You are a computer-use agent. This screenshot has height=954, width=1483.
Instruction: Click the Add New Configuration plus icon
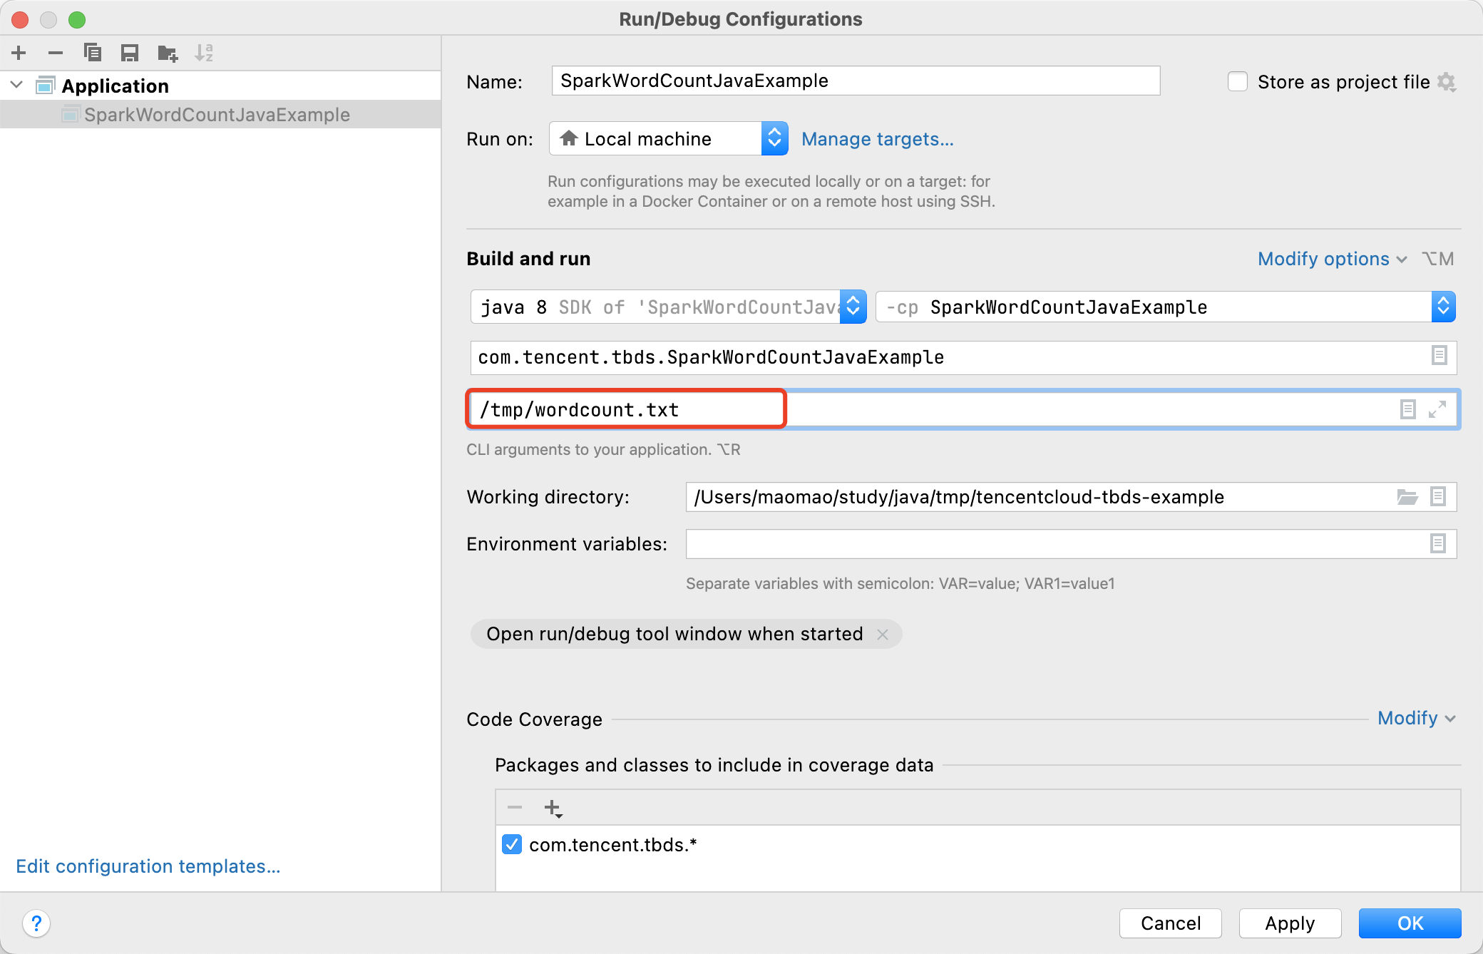click(19, 53)
